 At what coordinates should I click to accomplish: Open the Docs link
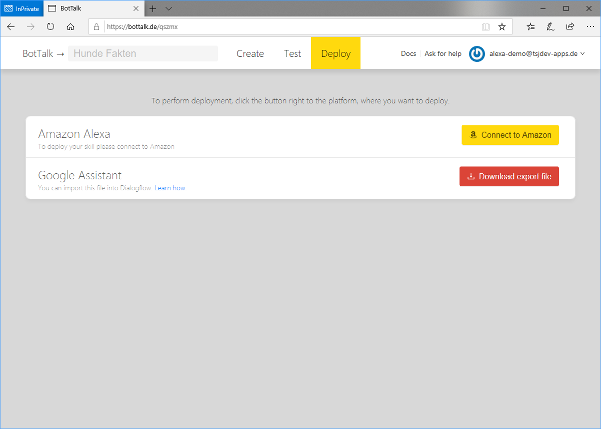408,54
